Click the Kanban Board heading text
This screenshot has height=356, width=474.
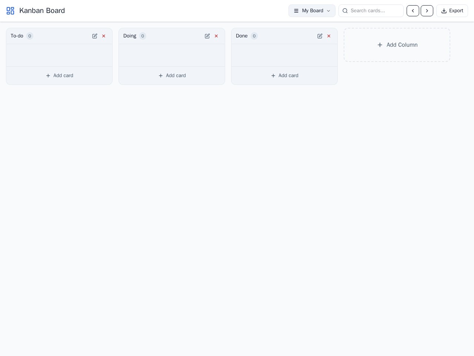point(42,11)
